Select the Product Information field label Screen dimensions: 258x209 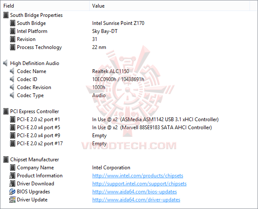pos(40,176)
